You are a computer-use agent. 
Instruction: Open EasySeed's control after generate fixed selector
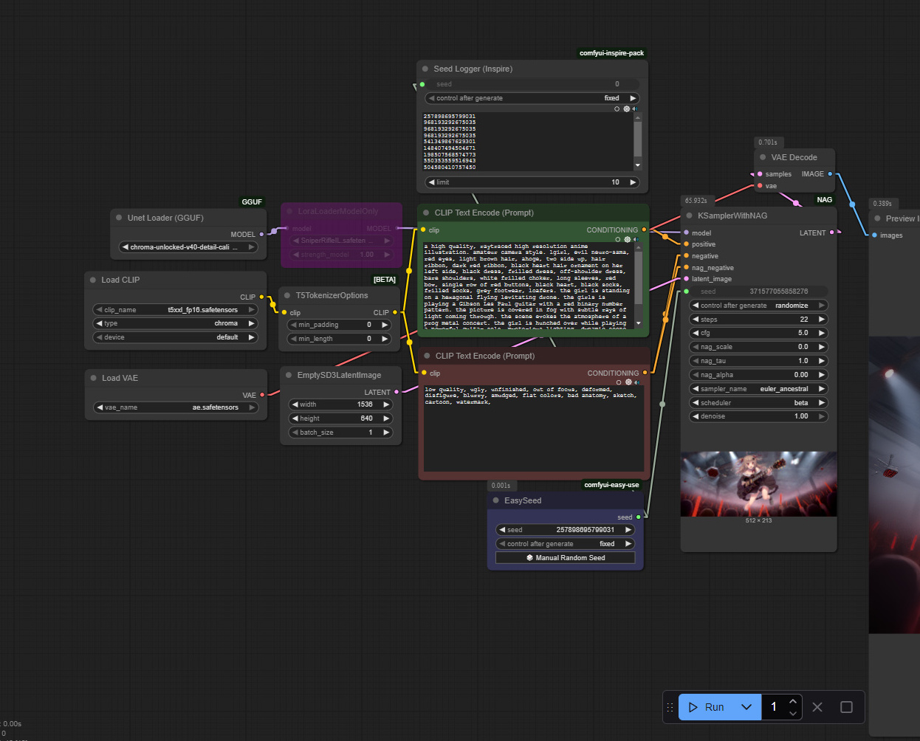point(566,544)
